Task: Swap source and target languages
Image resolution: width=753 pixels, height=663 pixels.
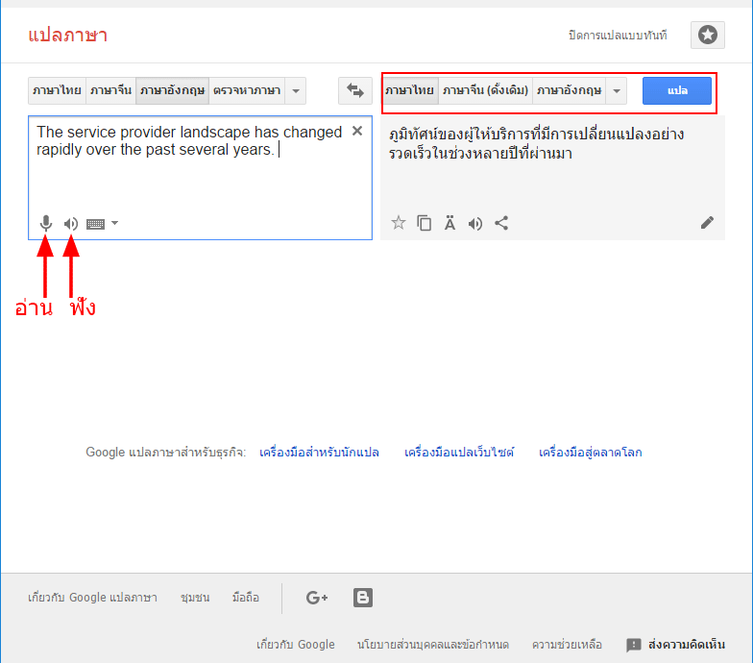Action: click(355, 90)
